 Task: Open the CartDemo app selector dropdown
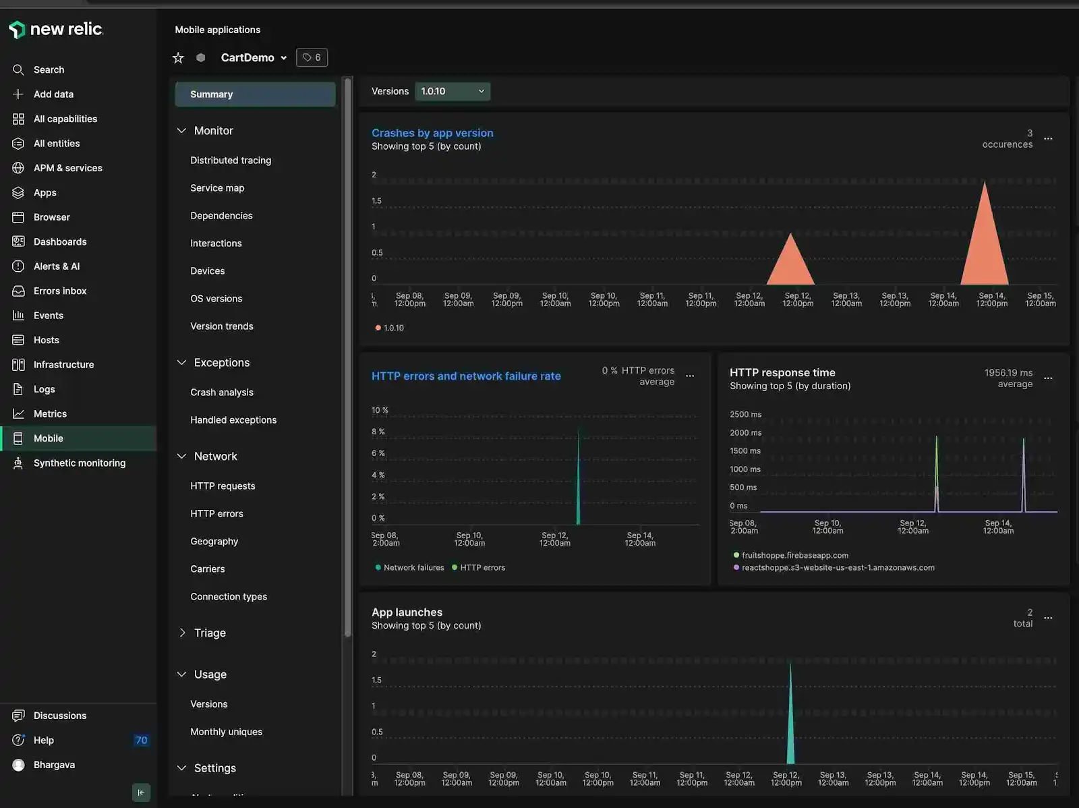tap(254, 58)
